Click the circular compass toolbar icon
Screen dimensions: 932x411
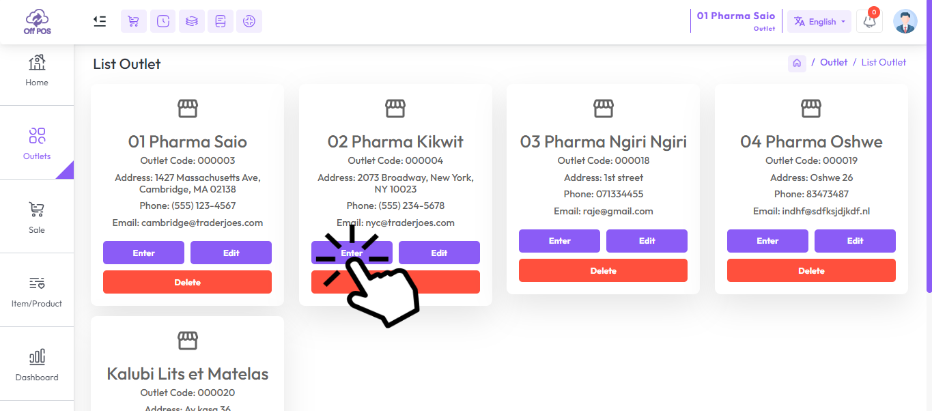point(249,21)
